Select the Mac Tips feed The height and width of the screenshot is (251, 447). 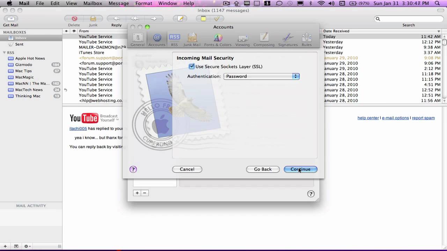(31, 71)
